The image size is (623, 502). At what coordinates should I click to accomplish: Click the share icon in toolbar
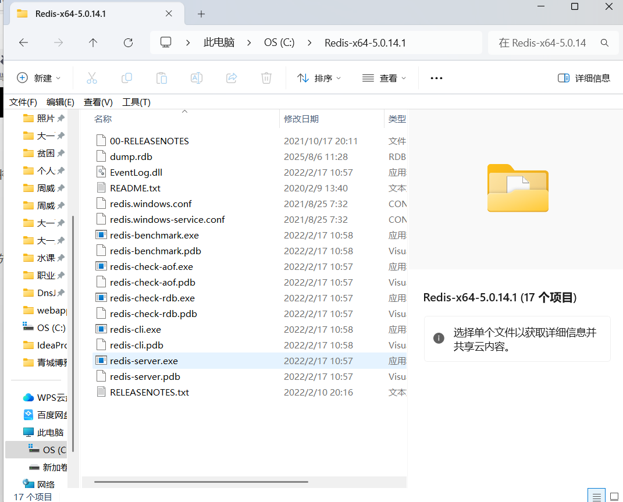point(232,78)
